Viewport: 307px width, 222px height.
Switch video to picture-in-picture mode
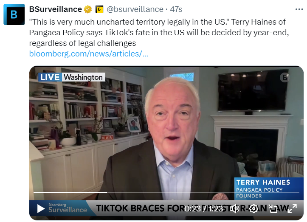tap(273, 209)
